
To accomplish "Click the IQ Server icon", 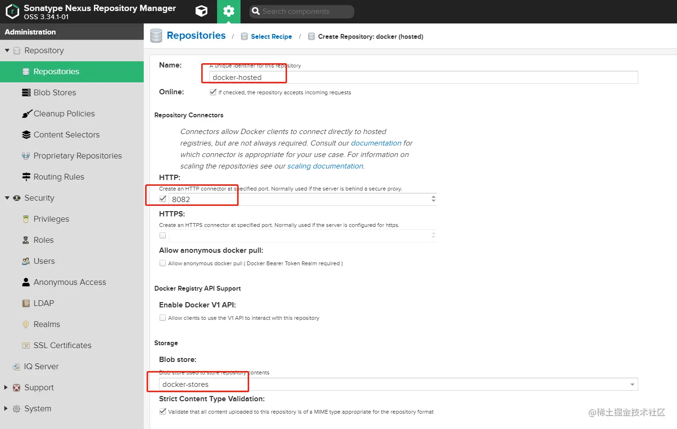I will pyautogui.click(x=17, y=367).
